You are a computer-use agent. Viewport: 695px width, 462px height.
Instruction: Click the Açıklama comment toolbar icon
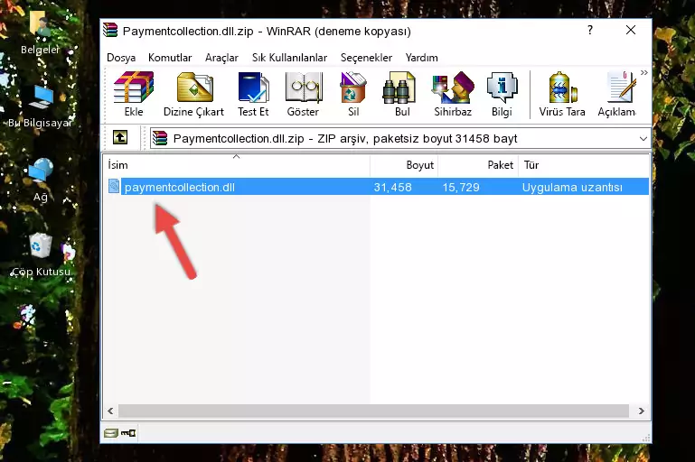click(x=616, y=94)
